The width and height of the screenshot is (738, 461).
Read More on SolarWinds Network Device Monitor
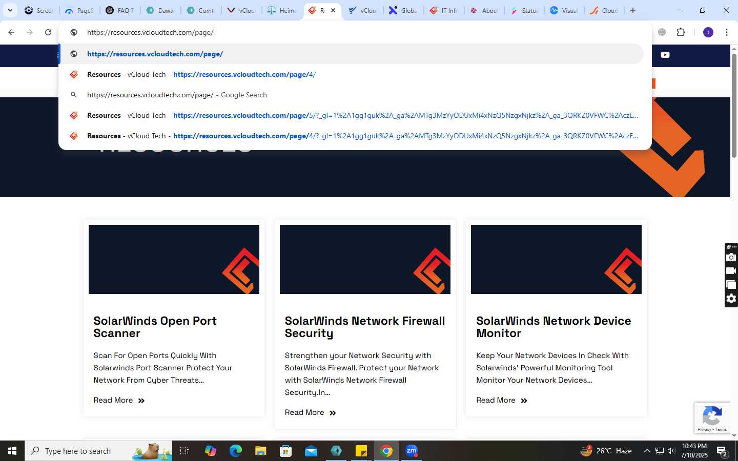pyautogui.click(x=502, y=400)
